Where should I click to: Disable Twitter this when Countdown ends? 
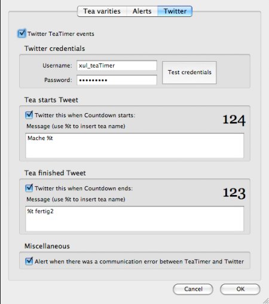29,188
